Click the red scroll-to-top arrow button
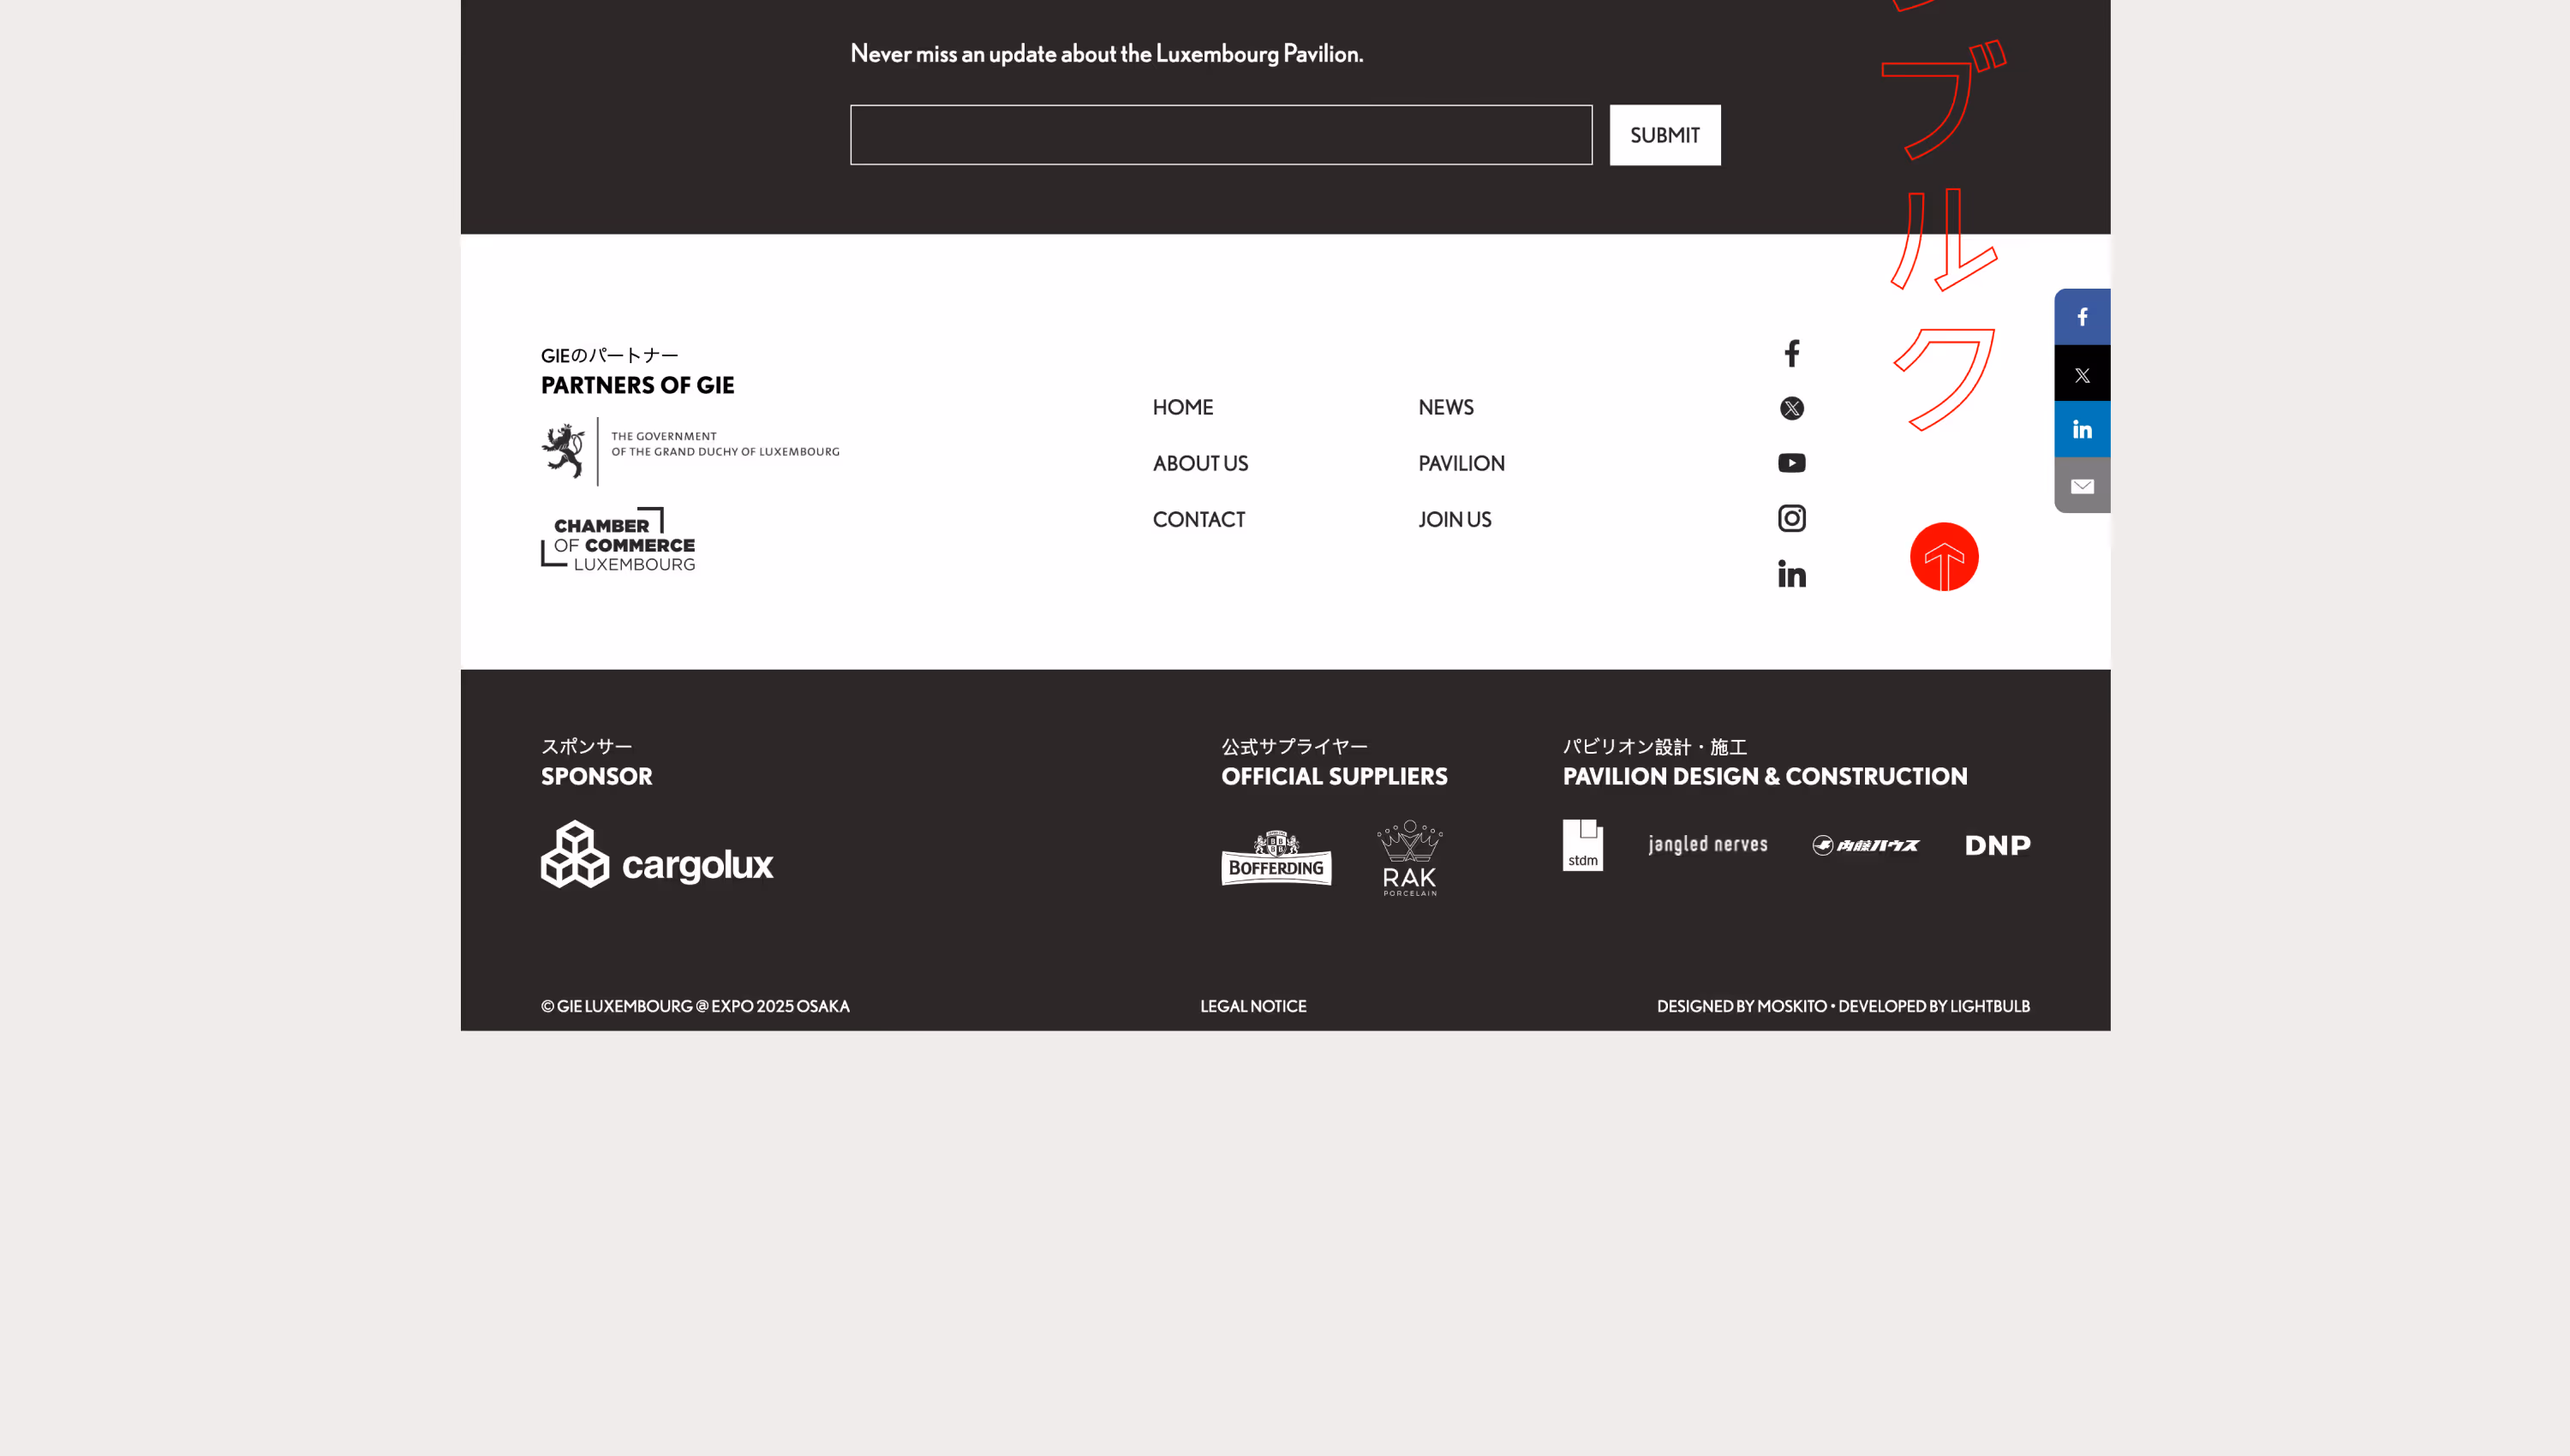The width and height of the screenshot is (2570, 1456). pos(1943,557)
